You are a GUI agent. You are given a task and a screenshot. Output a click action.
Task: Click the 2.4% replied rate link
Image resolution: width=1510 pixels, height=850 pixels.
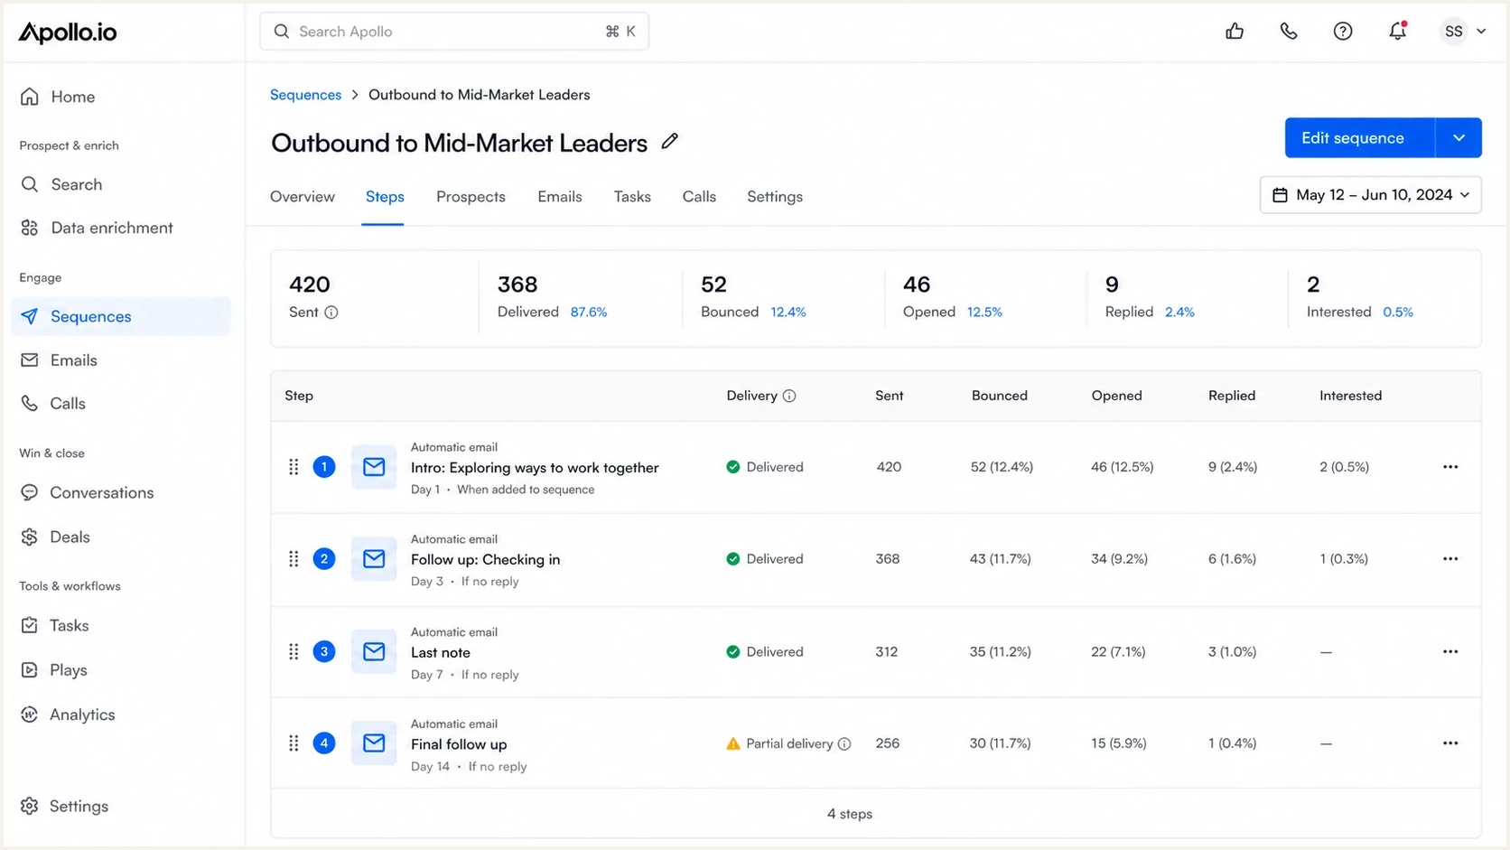(1179, 313)
